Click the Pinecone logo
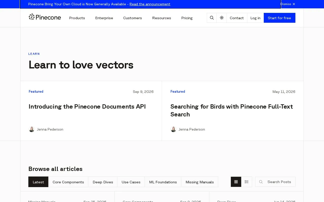 (45, 17)
